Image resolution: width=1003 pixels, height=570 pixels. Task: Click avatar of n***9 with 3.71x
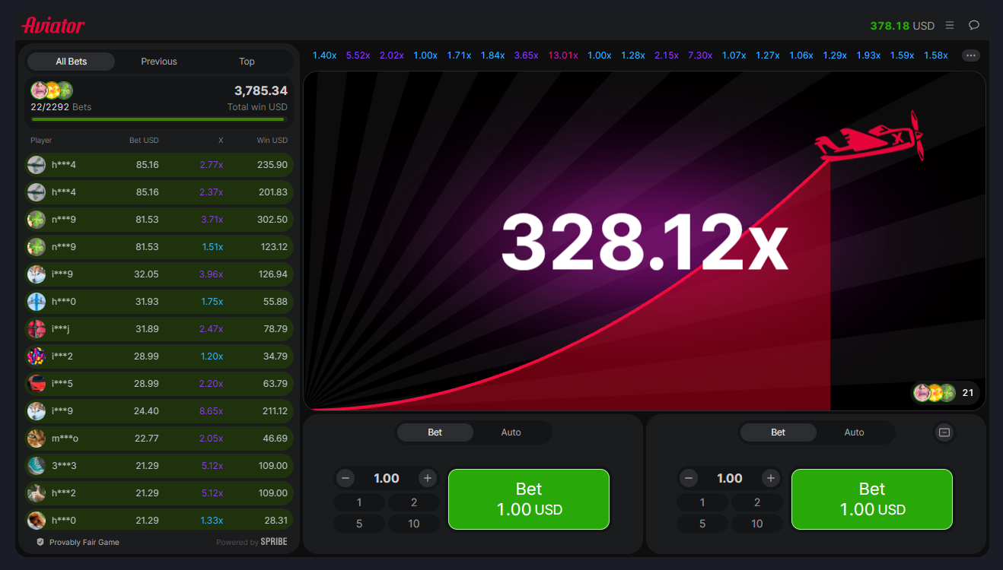click(x=36, y=220)
